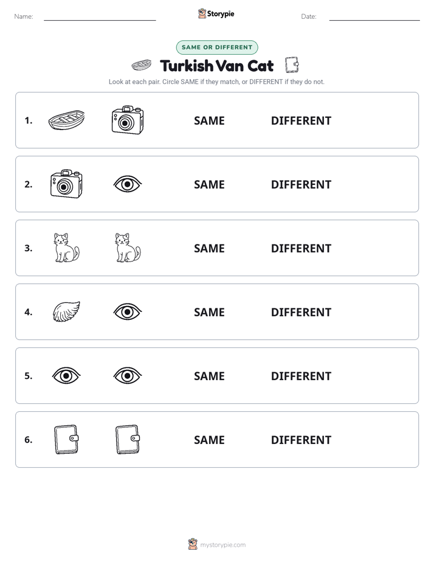Select DIFFERENT for row 1
The image size is (434, 562).
[301, 120]
